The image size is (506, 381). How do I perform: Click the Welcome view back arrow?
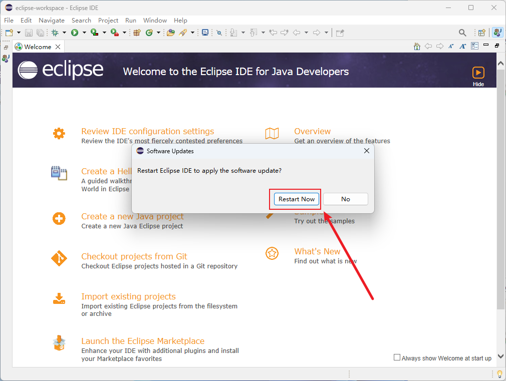point(428,47)
